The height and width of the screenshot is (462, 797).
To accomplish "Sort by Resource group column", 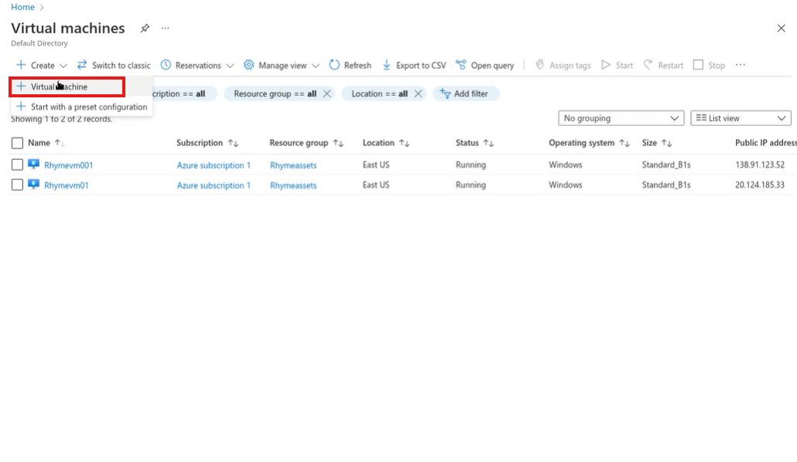I will click(x=306, y=143).
